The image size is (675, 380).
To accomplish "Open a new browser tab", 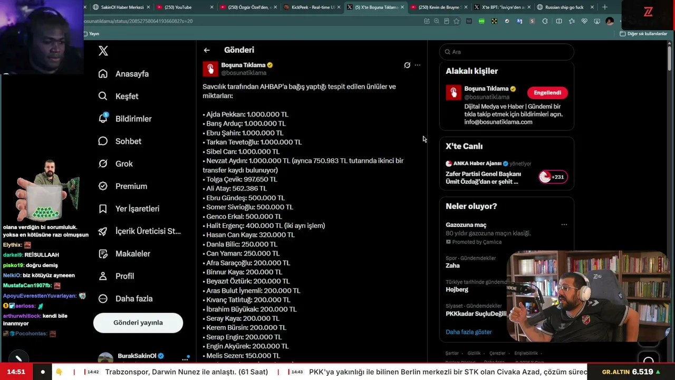I will click(605, 7).
